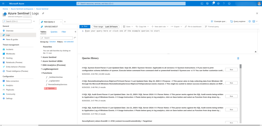Image resolution: width=262 pixels, height=126 pixels.
Task: Open Data connectors
Action: point(12,81)
